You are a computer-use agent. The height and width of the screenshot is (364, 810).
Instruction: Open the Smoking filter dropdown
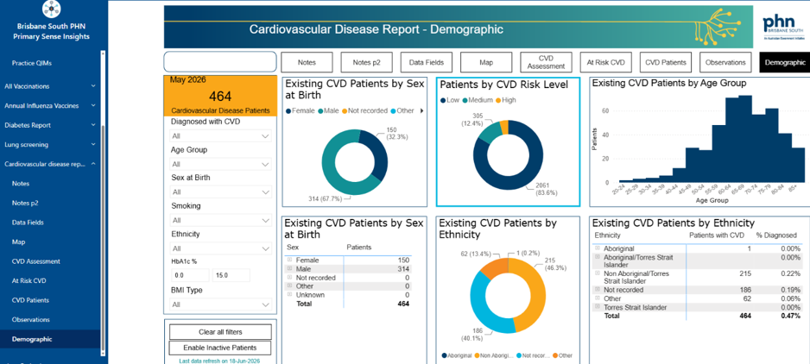(220, 221)
